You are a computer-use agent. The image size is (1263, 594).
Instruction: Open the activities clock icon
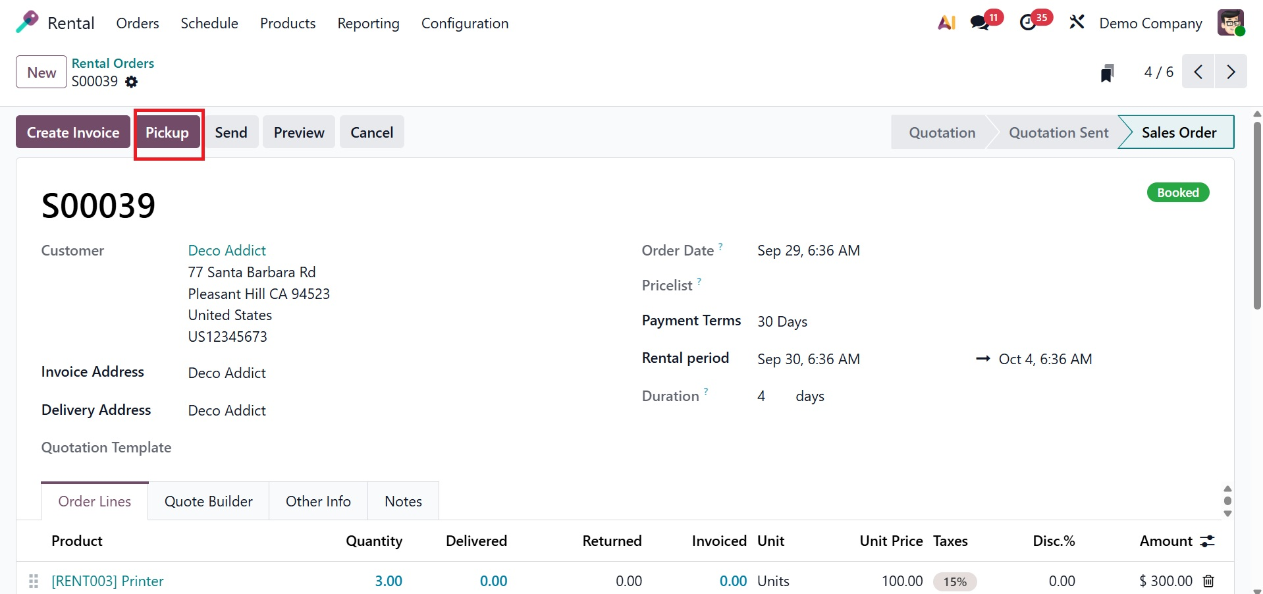(1028, 23)
